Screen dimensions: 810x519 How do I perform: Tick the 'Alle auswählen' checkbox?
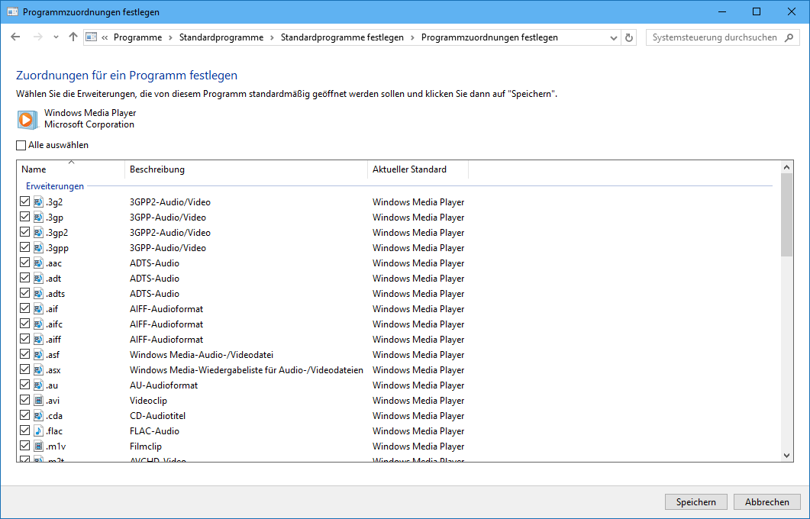[21, 146]
